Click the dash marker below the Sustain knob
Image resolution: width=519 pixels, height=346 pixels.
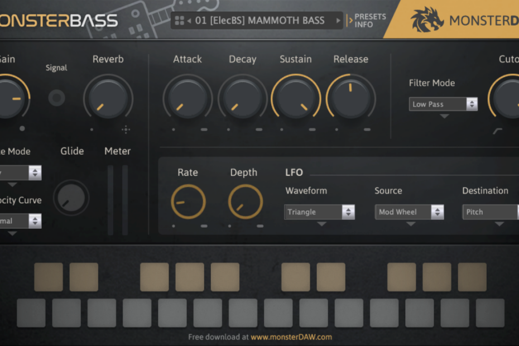[x=312, y=129]
